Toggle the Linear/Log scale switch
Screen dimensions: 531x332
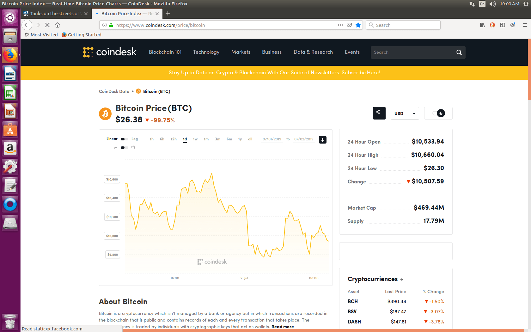click(x=124, y=139)
